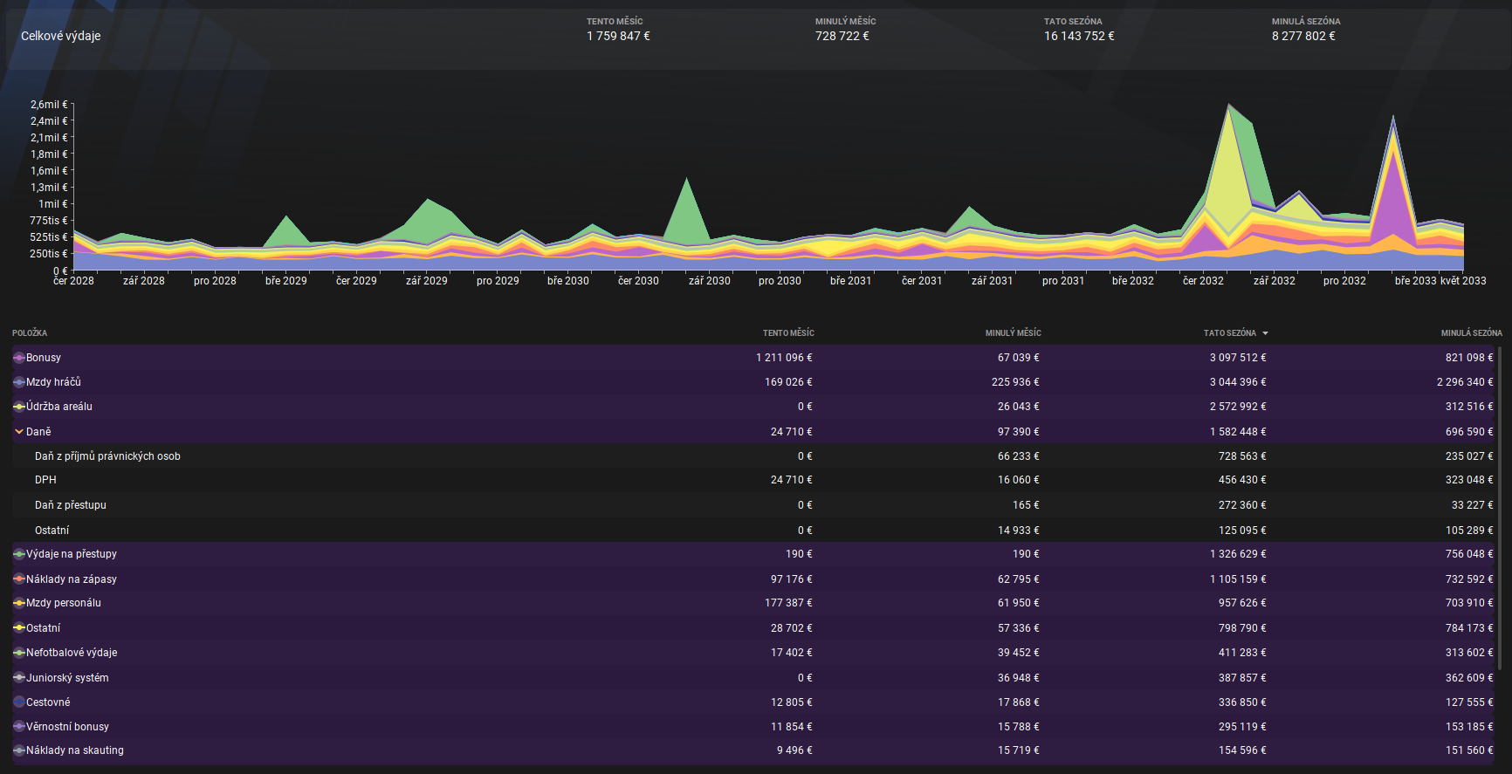Click the total 8 277 802 € last season

coord(1303,36)
